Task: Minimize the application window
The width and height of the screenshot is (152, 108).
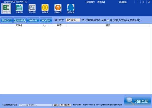Action: pyautogui.click(x=138, y=2)
